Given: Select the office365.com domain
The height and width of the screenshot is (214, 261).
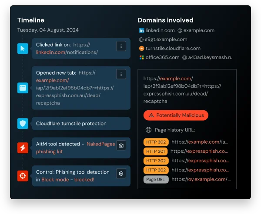Looking at the screenshot, I should [x=162, y=57].
